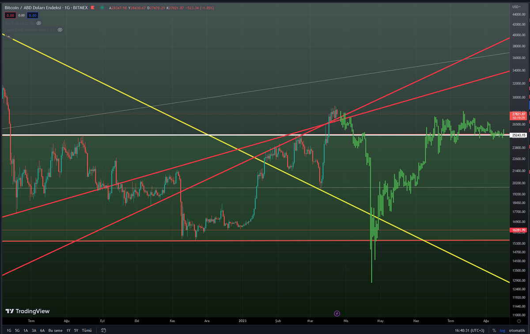
Task: Click the Y28430.67 high value
Action: pos(137,8)
